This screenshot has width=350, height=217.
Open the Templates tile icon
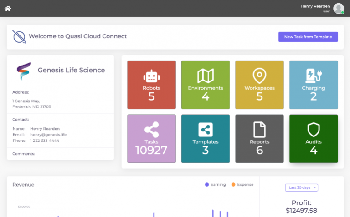coord(206,130)
